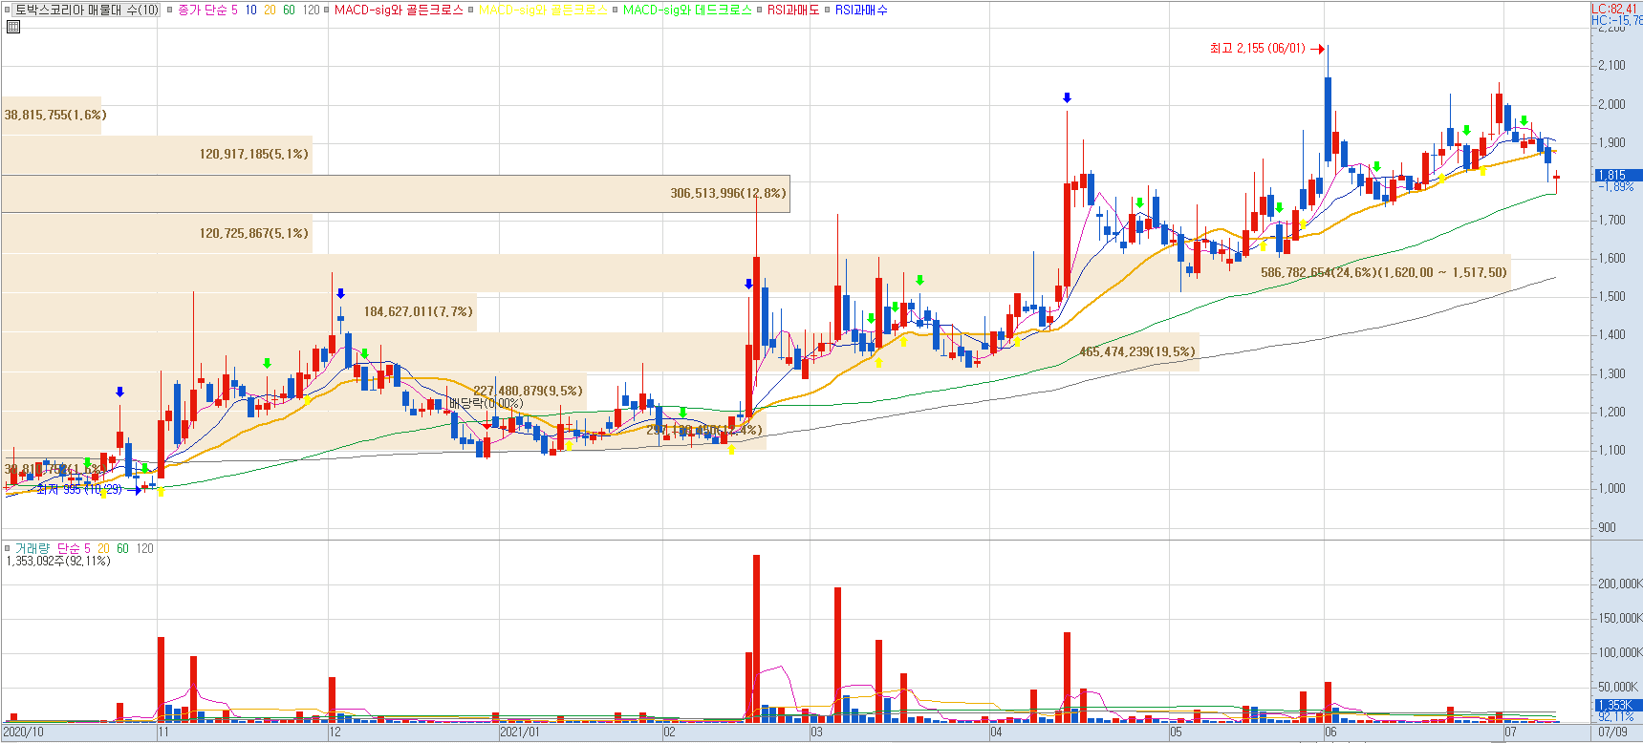Click the -1.89% change label
The image size is (1643, 743).
click(1615, 187)
